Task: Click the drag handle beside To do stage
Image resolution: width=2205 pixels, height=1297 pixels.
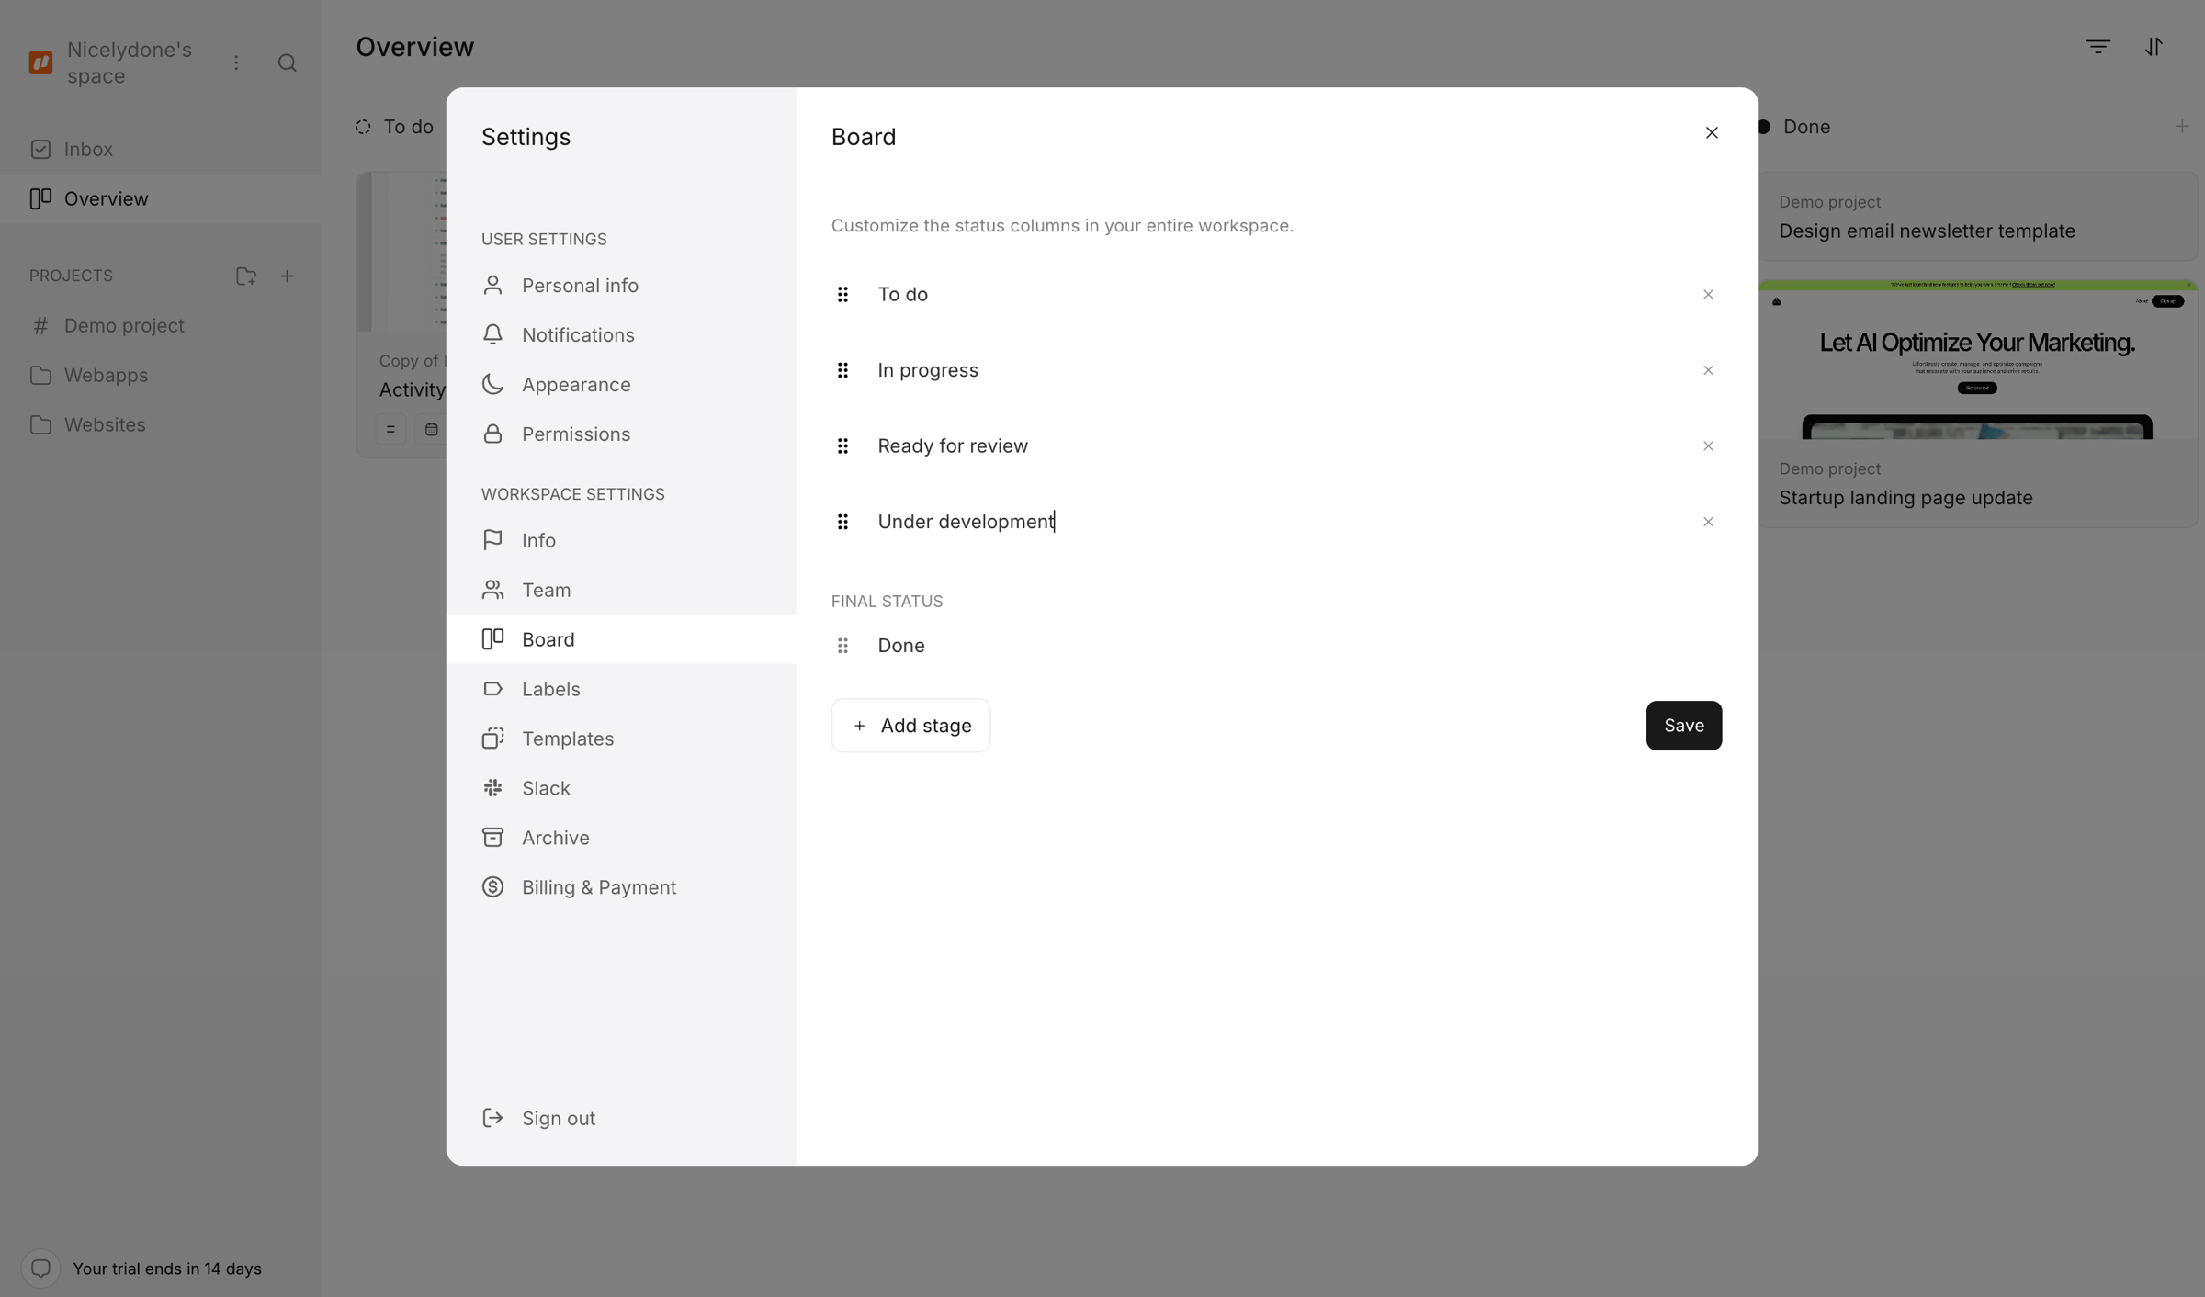Action: click(842, 294)
